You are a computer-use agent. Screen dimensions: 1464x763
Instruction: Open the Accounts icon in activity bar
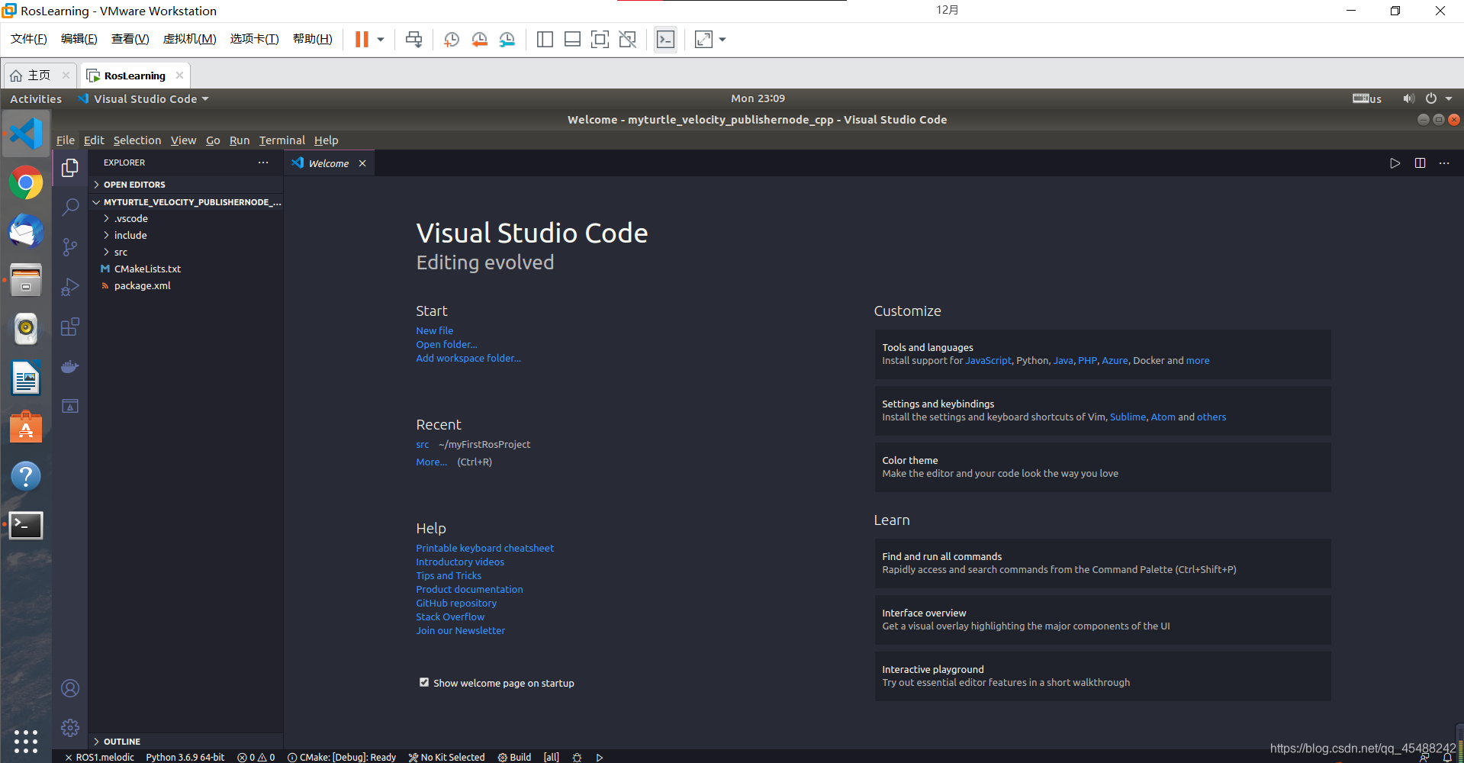(70, 688)
